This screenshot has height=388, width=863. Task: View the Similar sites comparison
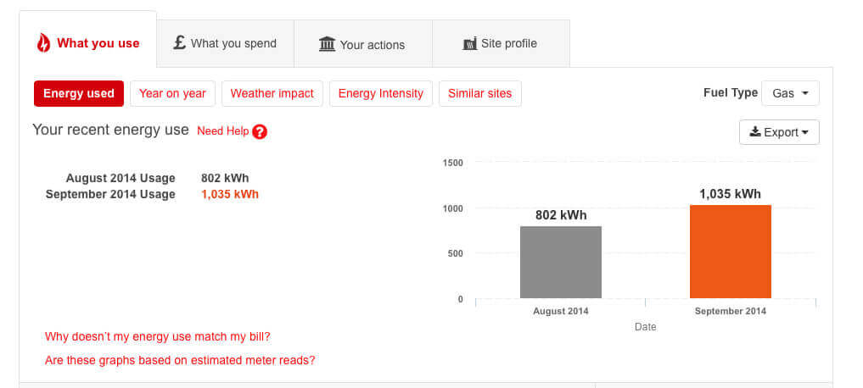coord(479,93)
